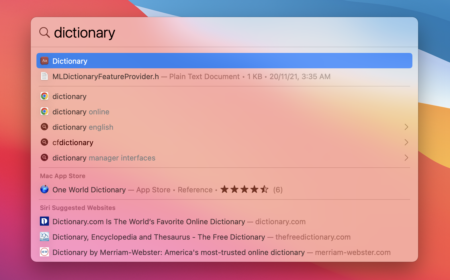Click the One World Dictionary globe icon
The height and width of the screenshot is (280, 450).
[44, 190]
